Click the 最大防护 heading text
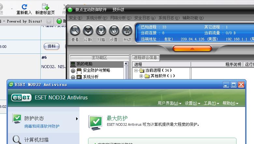 click(117, 118)
